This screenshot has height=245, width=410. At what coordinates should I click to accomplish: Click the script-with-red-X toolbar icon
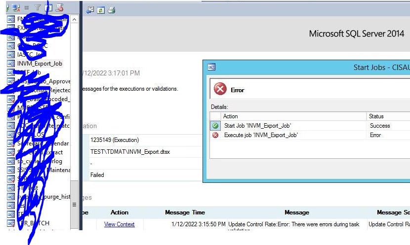(x=60, y=7)
